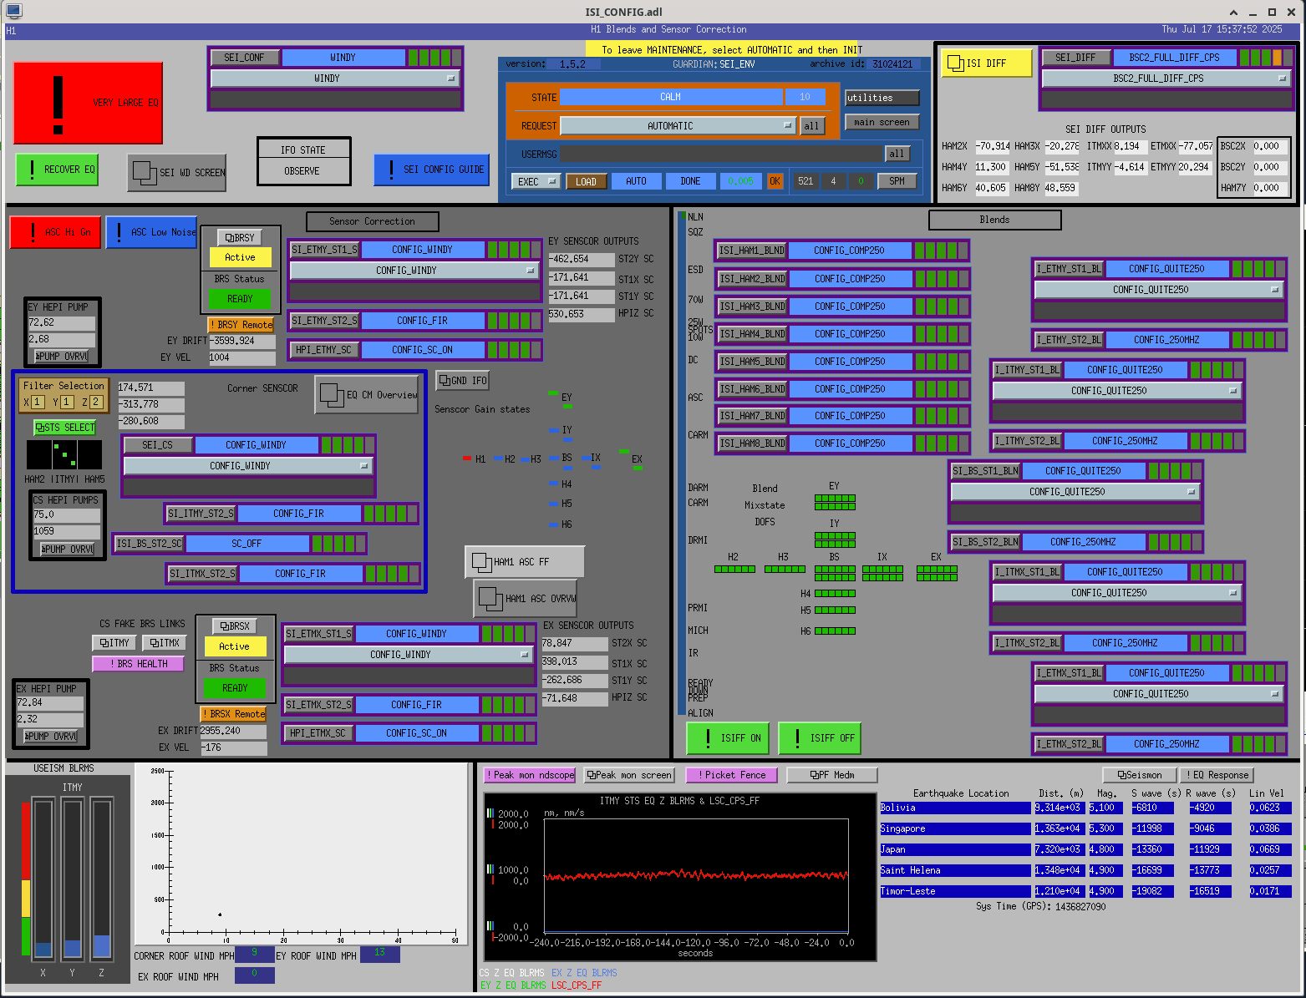Open the STS SELECT screen
1306x998 pixels.
65,428
